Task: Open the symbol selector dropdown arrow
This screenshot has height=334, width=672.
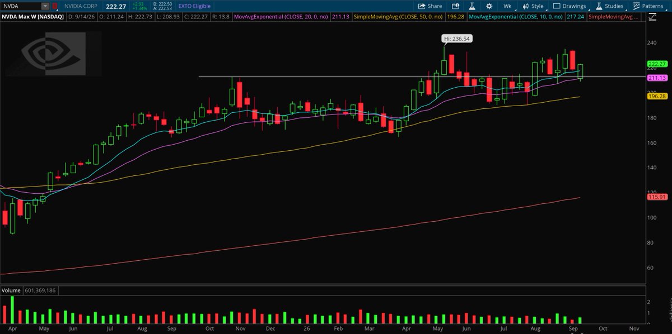Action: 46,6
